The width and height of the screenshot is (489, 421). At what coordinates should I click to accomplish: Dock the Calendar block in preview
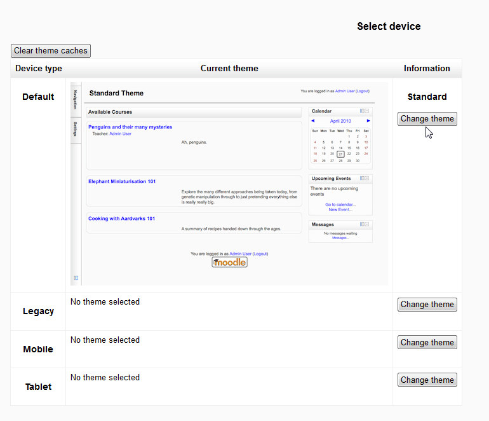coord(362,111)
